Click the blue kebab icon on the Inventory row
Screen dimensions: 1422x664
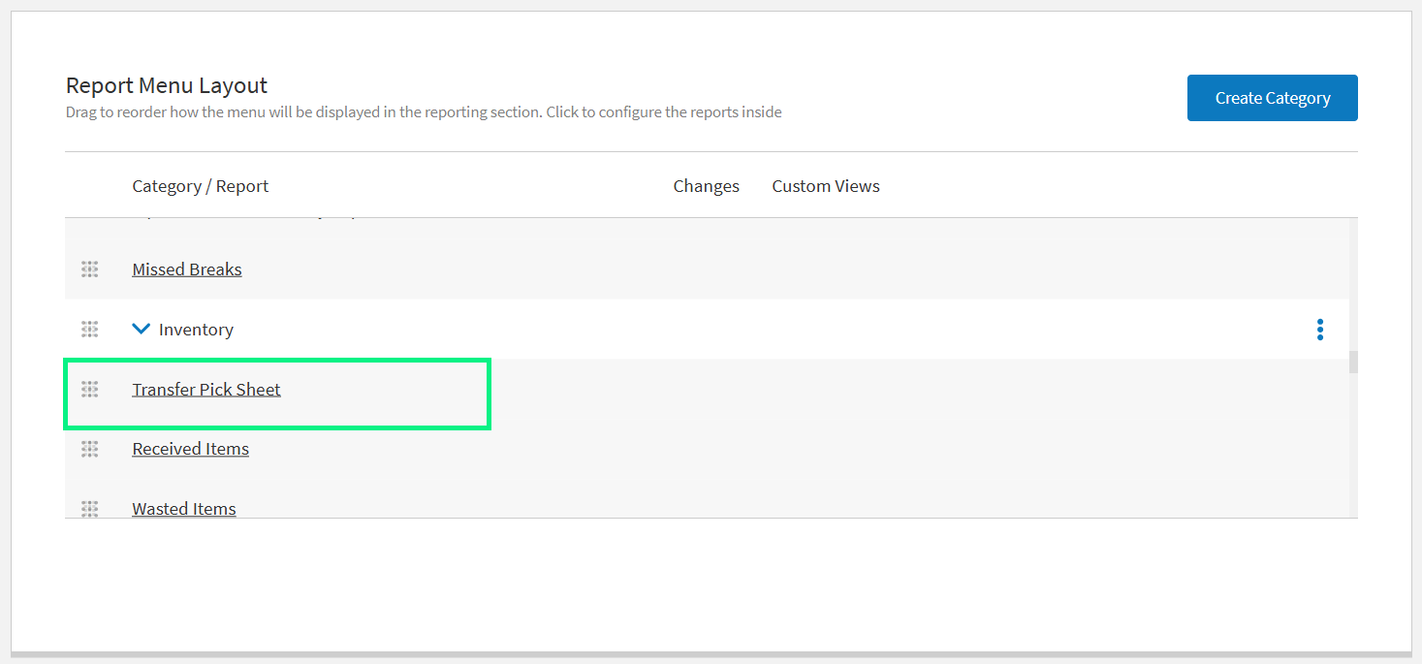[x=1319, y=329]
